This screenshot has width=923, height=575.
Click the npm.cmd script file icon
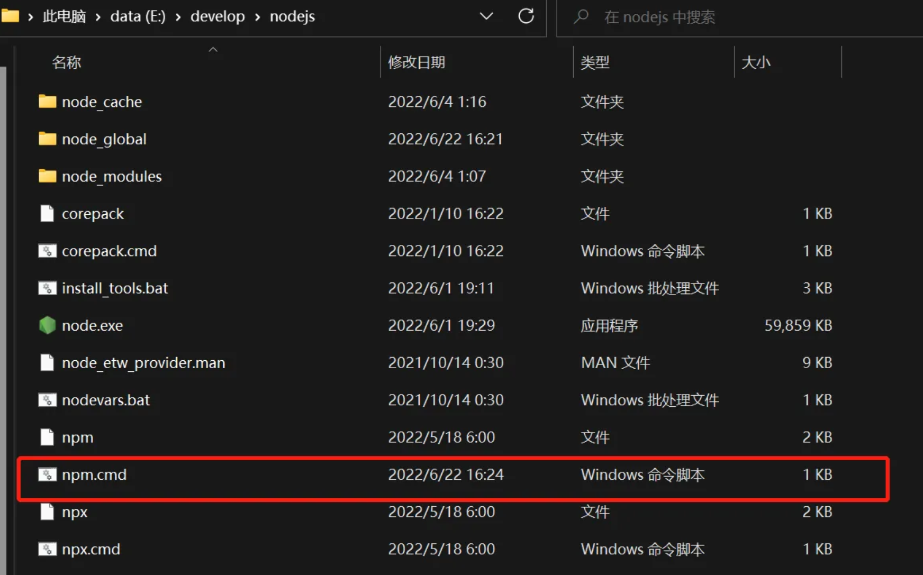[x=47, y=474]
